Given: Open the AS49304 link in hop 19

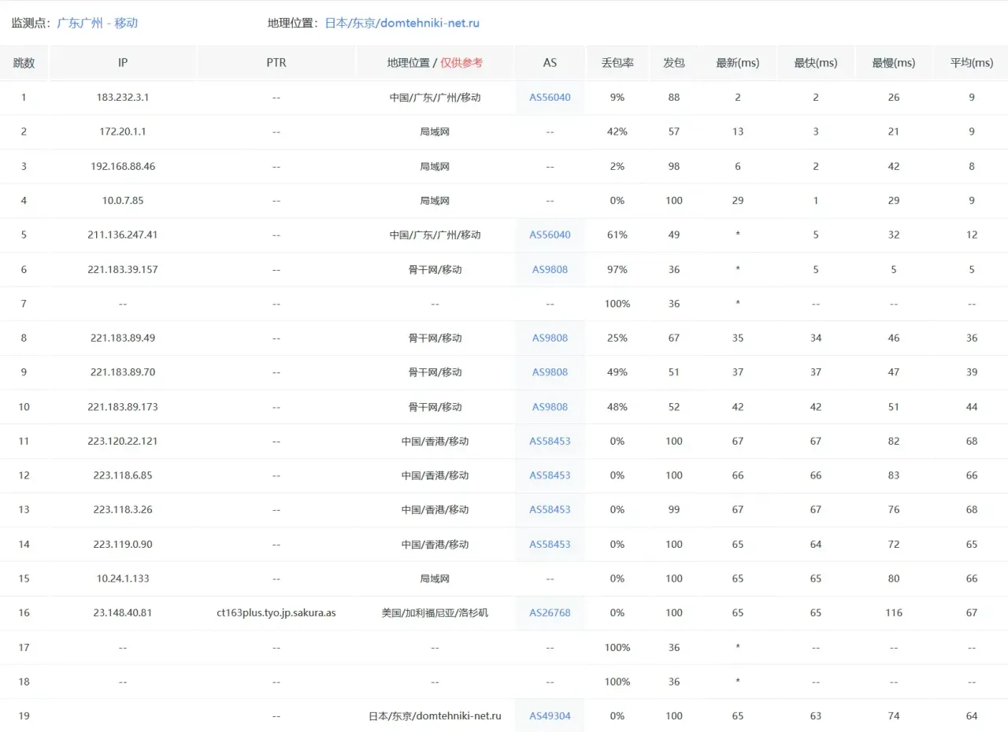Looking at the screenshot, I should click(x=550, y=715).
